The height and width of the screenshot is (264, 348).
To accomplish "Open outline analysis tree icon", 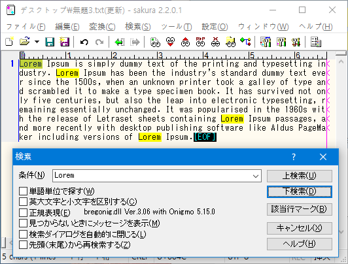I will pos(246,42).
